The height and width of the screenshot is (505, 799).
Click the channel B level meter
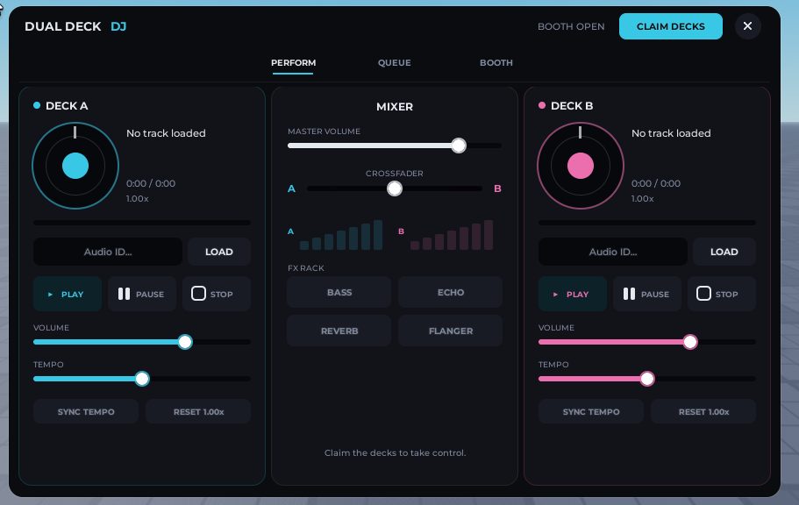pyautogui.click(x=452, y=235)
